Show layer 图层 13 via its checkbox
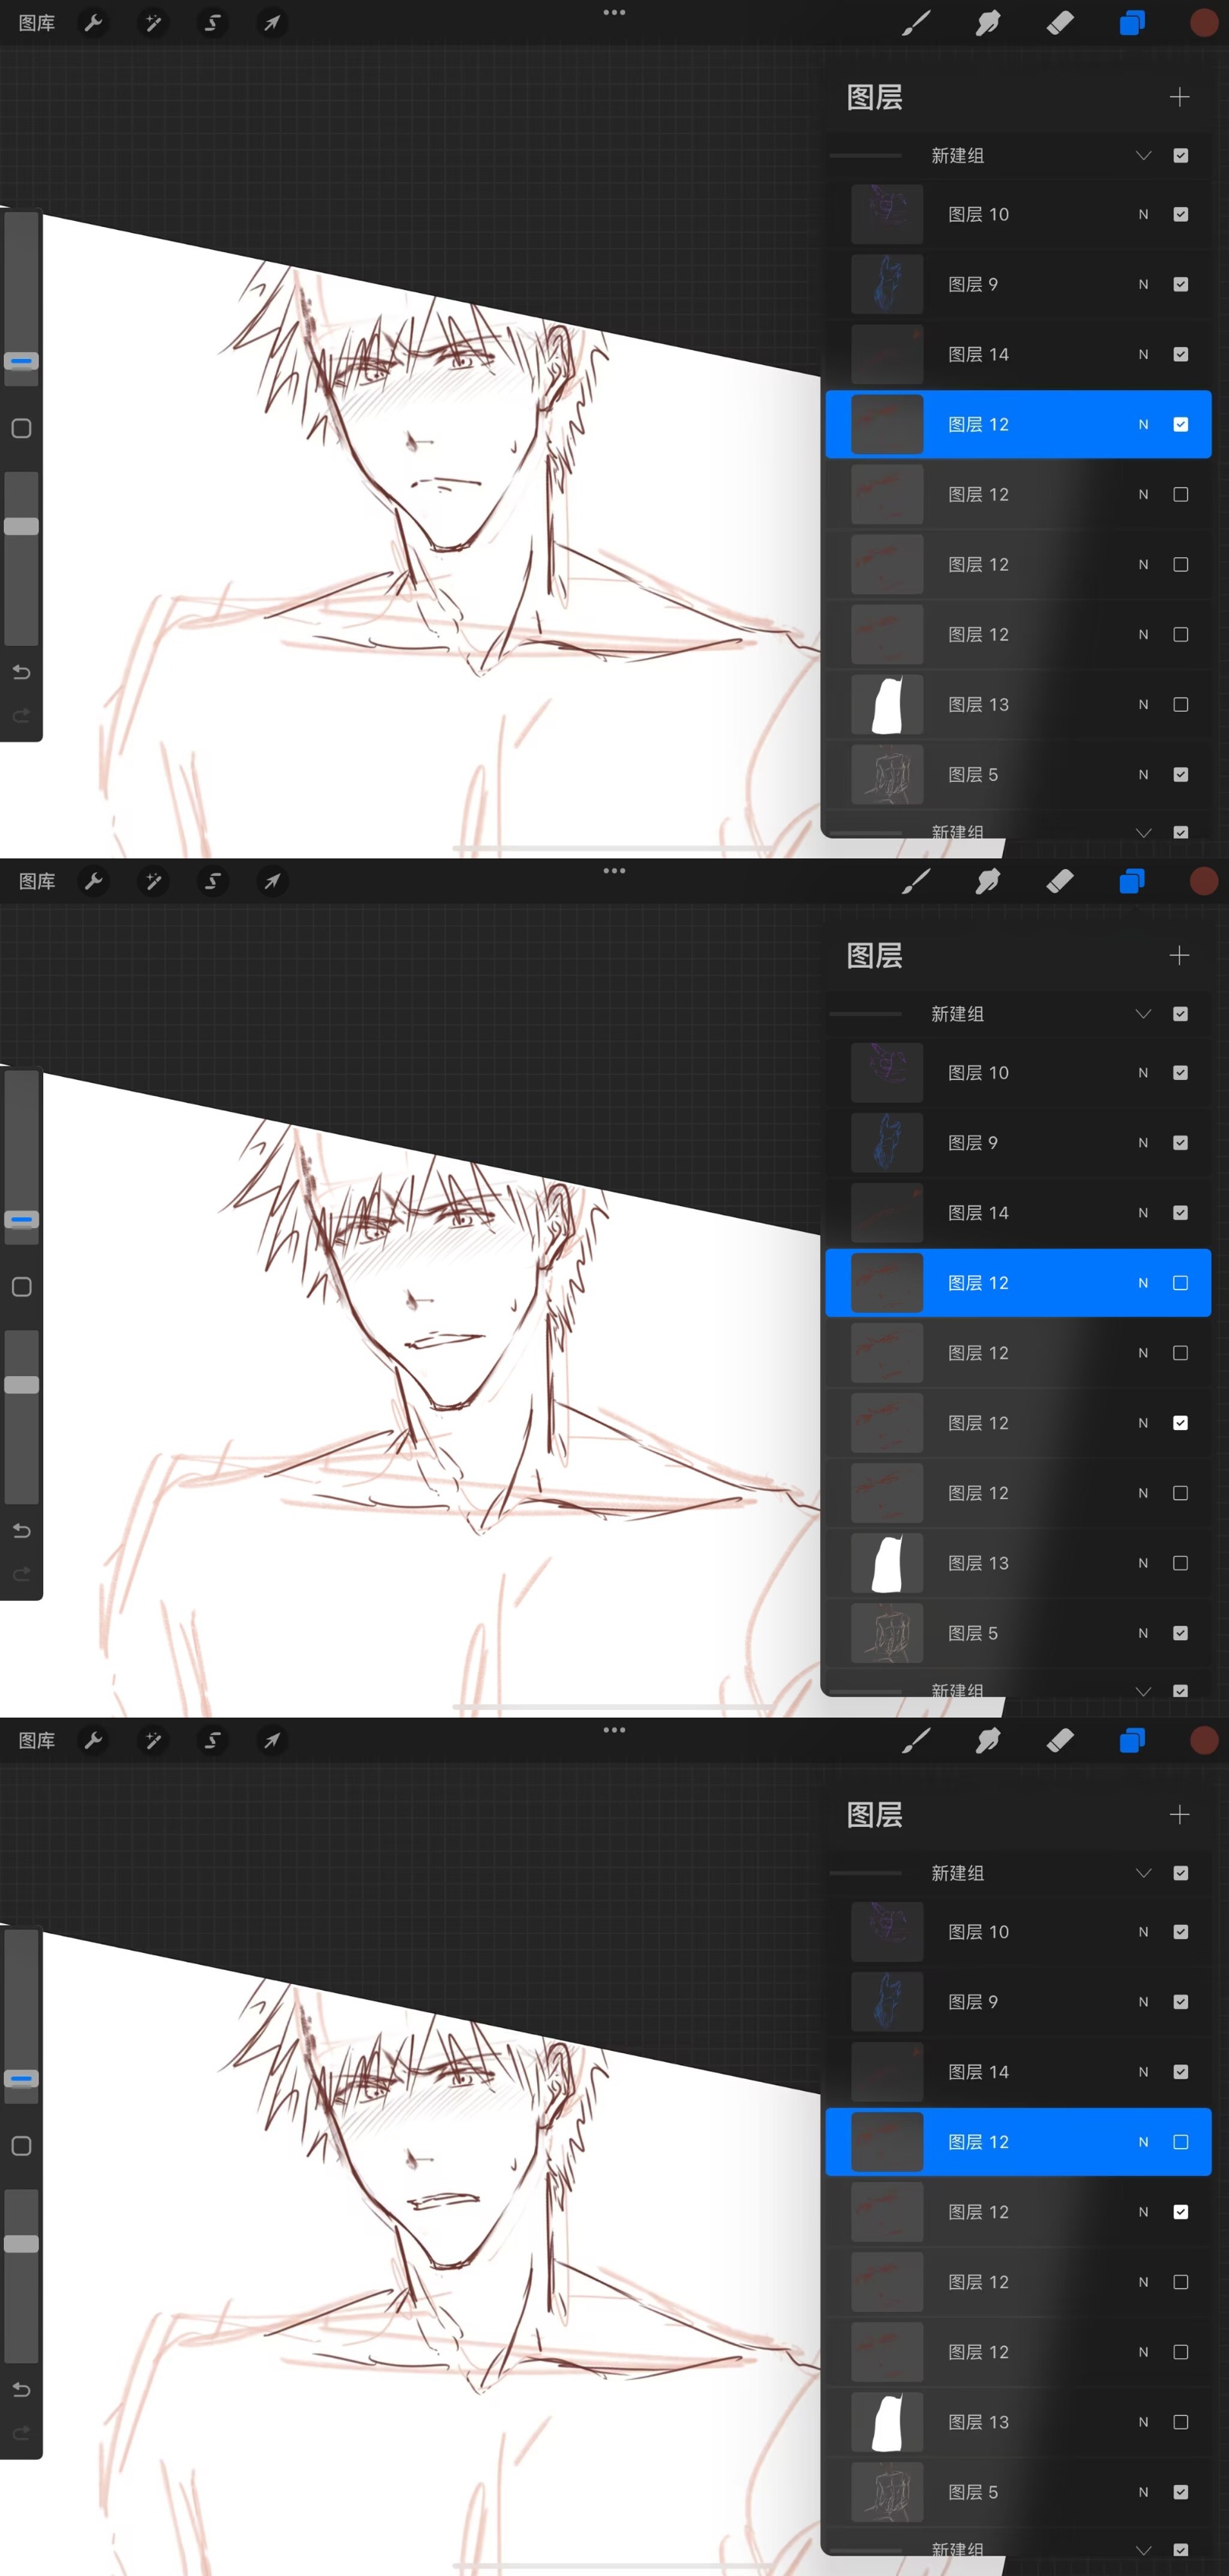 click(x=1180, y=704)
